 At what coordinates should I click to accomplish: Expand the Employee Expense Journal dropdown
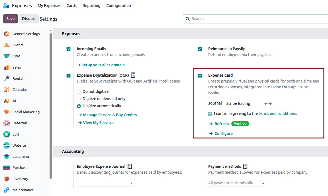pos(132,183)
